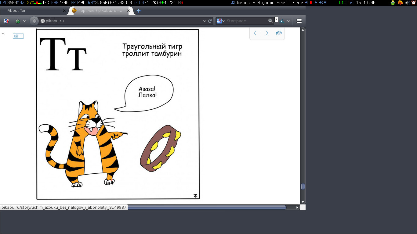
Task: Click the music note icon before song title
Action: pos(233,2)
